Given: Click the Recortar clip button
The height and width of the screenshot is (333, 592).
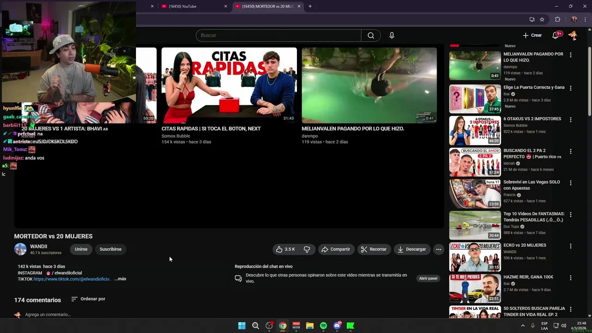Looking at the screenshot, I should 374,249.
